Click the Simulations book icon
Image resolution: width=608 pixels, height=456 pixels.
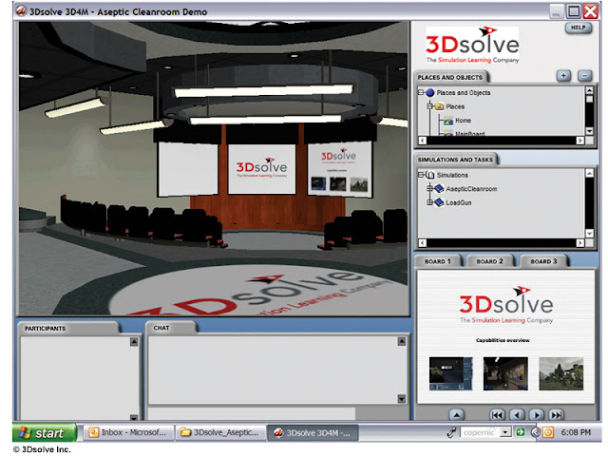430,175
